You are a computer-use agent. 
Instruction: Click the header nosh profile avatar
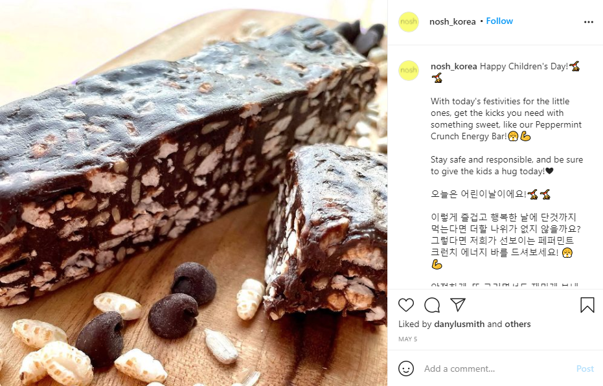click(x=409, y=22)
